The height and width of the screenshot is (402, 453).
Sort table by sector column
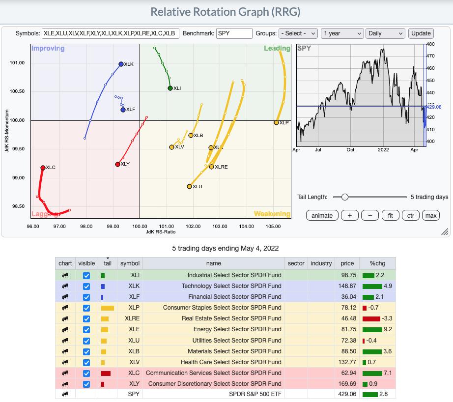pyautogui.click(x=296, y=263)
